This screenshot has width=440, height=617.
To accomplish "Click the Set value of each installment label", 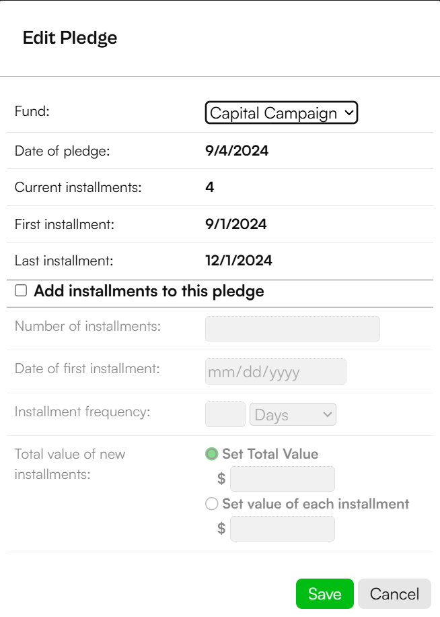I will click(x=316, y=504).
